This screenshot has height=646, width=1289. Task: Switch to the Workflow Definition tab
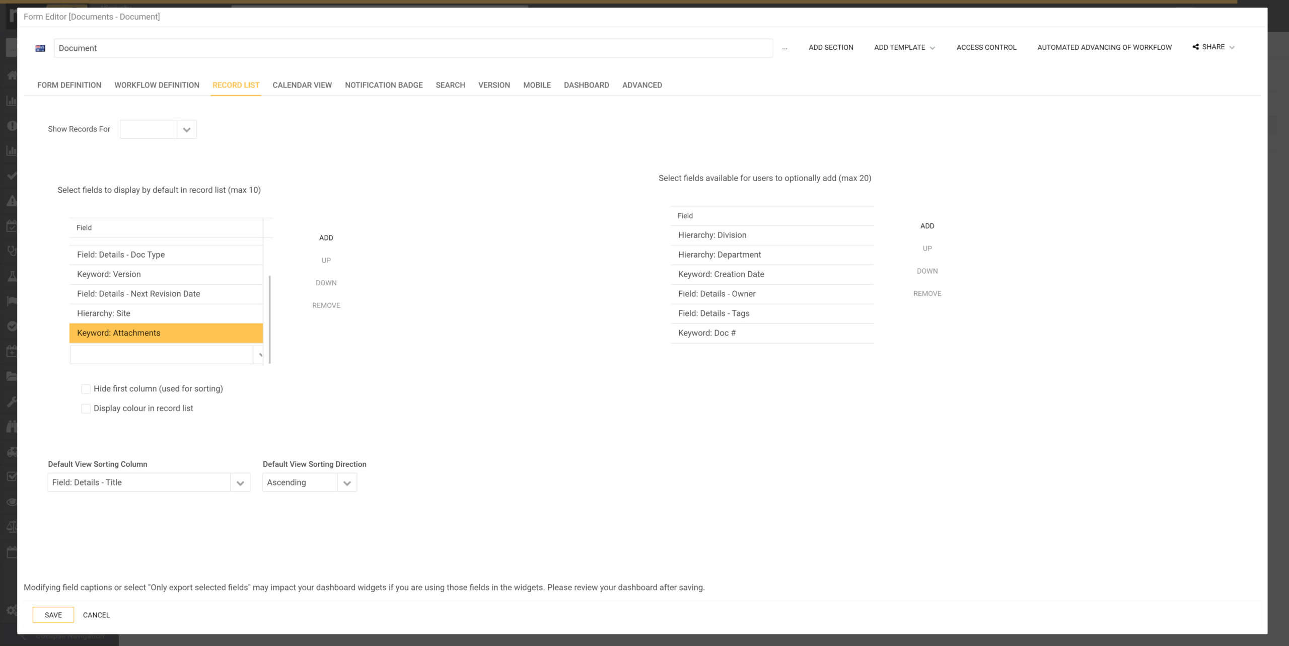(x=156, y=85)
